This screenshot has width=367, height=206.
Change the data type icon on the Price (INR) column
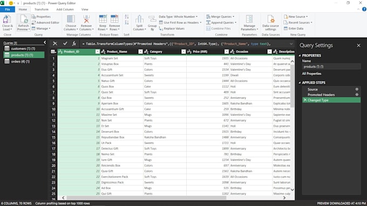pos(189,52)
